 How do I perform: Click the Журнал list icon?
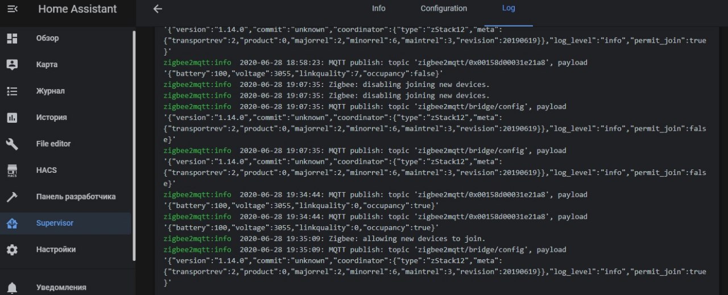point(13,91)
